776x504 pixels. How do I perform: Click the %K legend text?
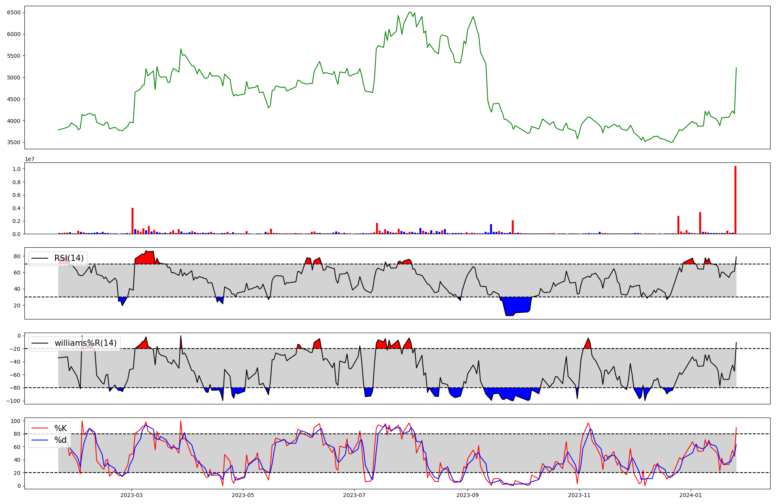[x=61, y=428]
